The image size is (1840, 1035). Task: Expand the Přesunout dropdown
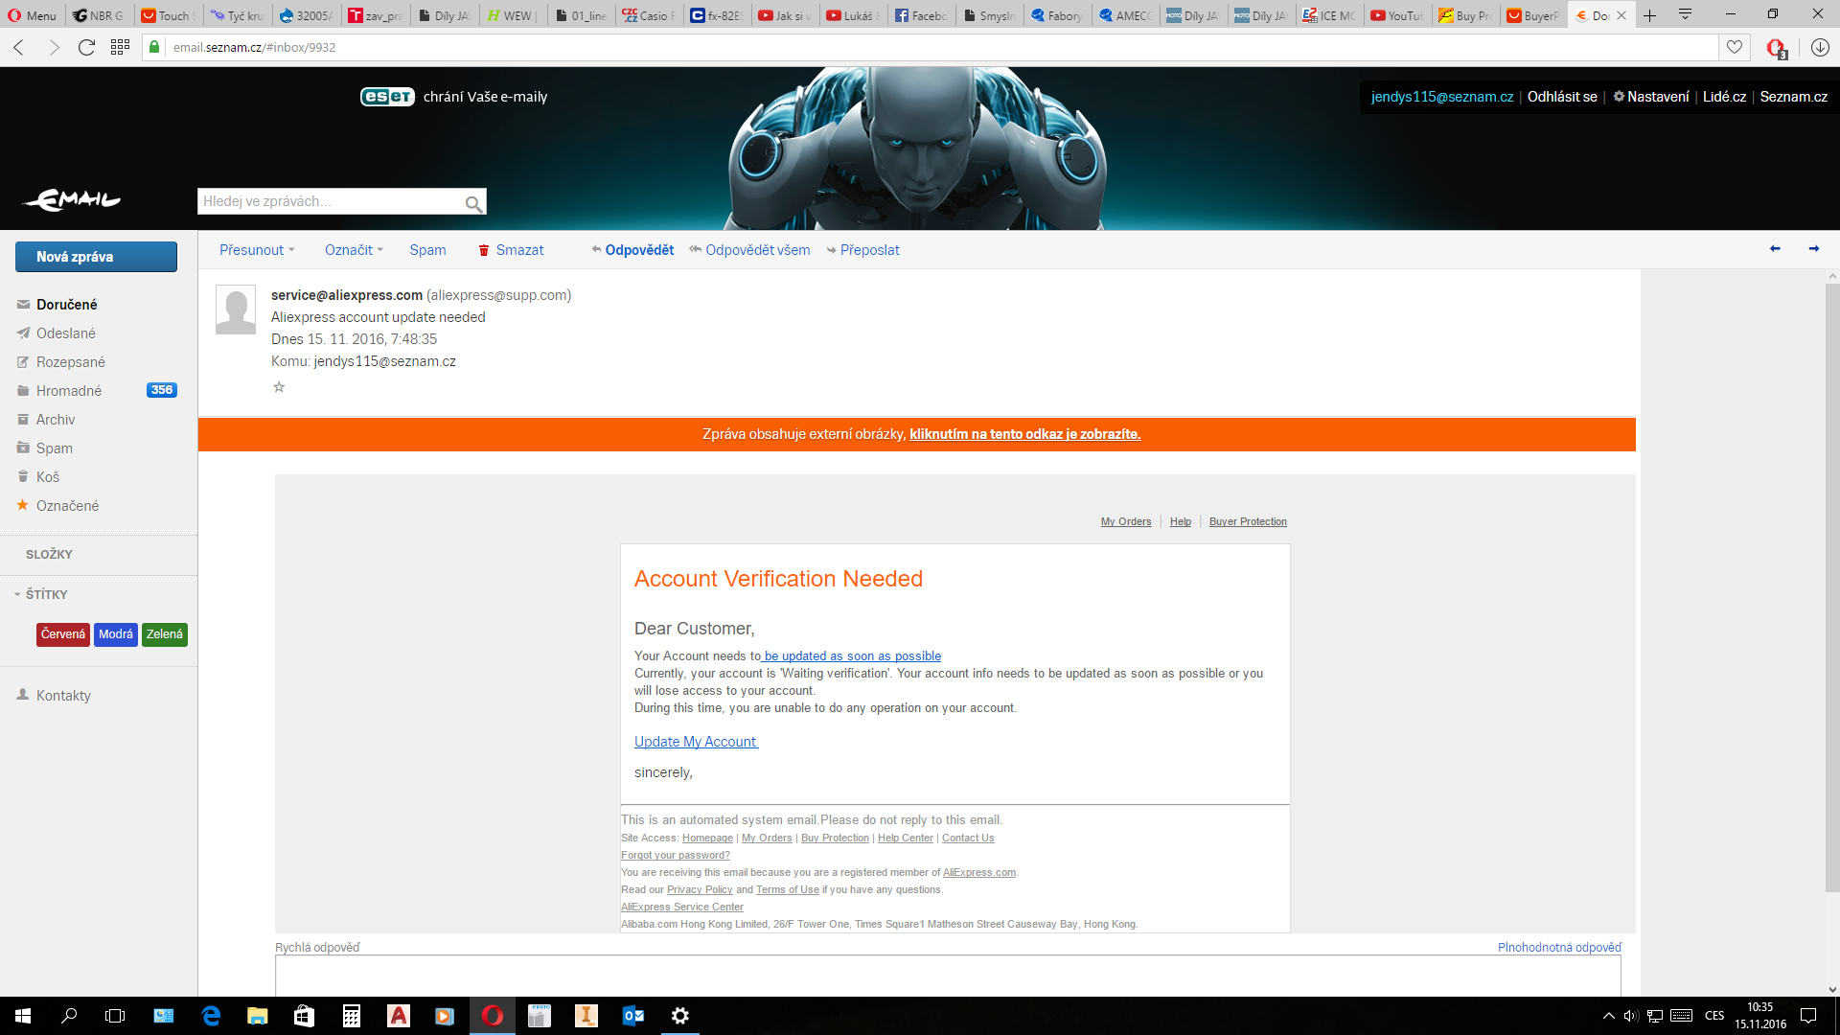(257, 250)
